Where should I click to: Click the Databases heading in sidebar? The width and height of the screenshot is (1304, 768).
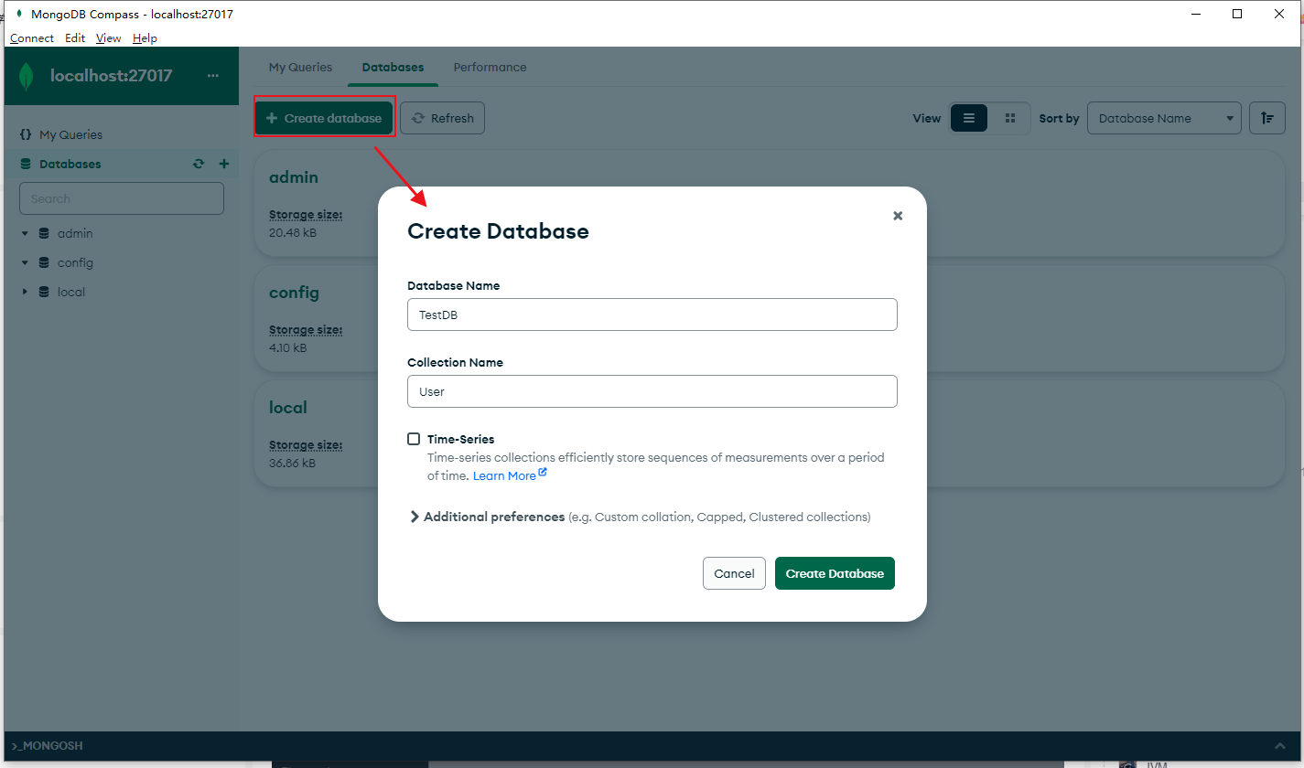(x=70, y=164)
